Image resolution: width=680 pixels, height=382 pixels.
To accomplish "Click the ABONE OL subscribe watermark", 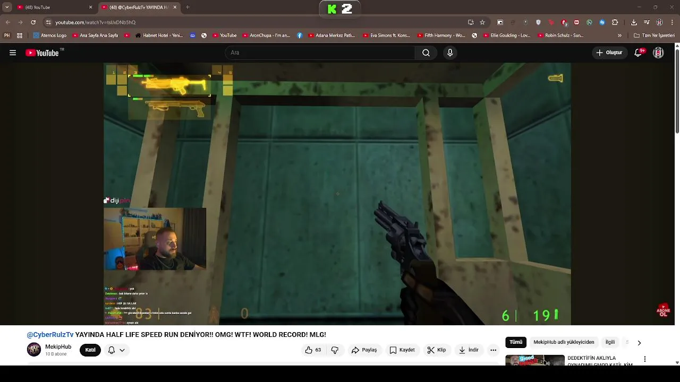I will (x=663, y=310).
